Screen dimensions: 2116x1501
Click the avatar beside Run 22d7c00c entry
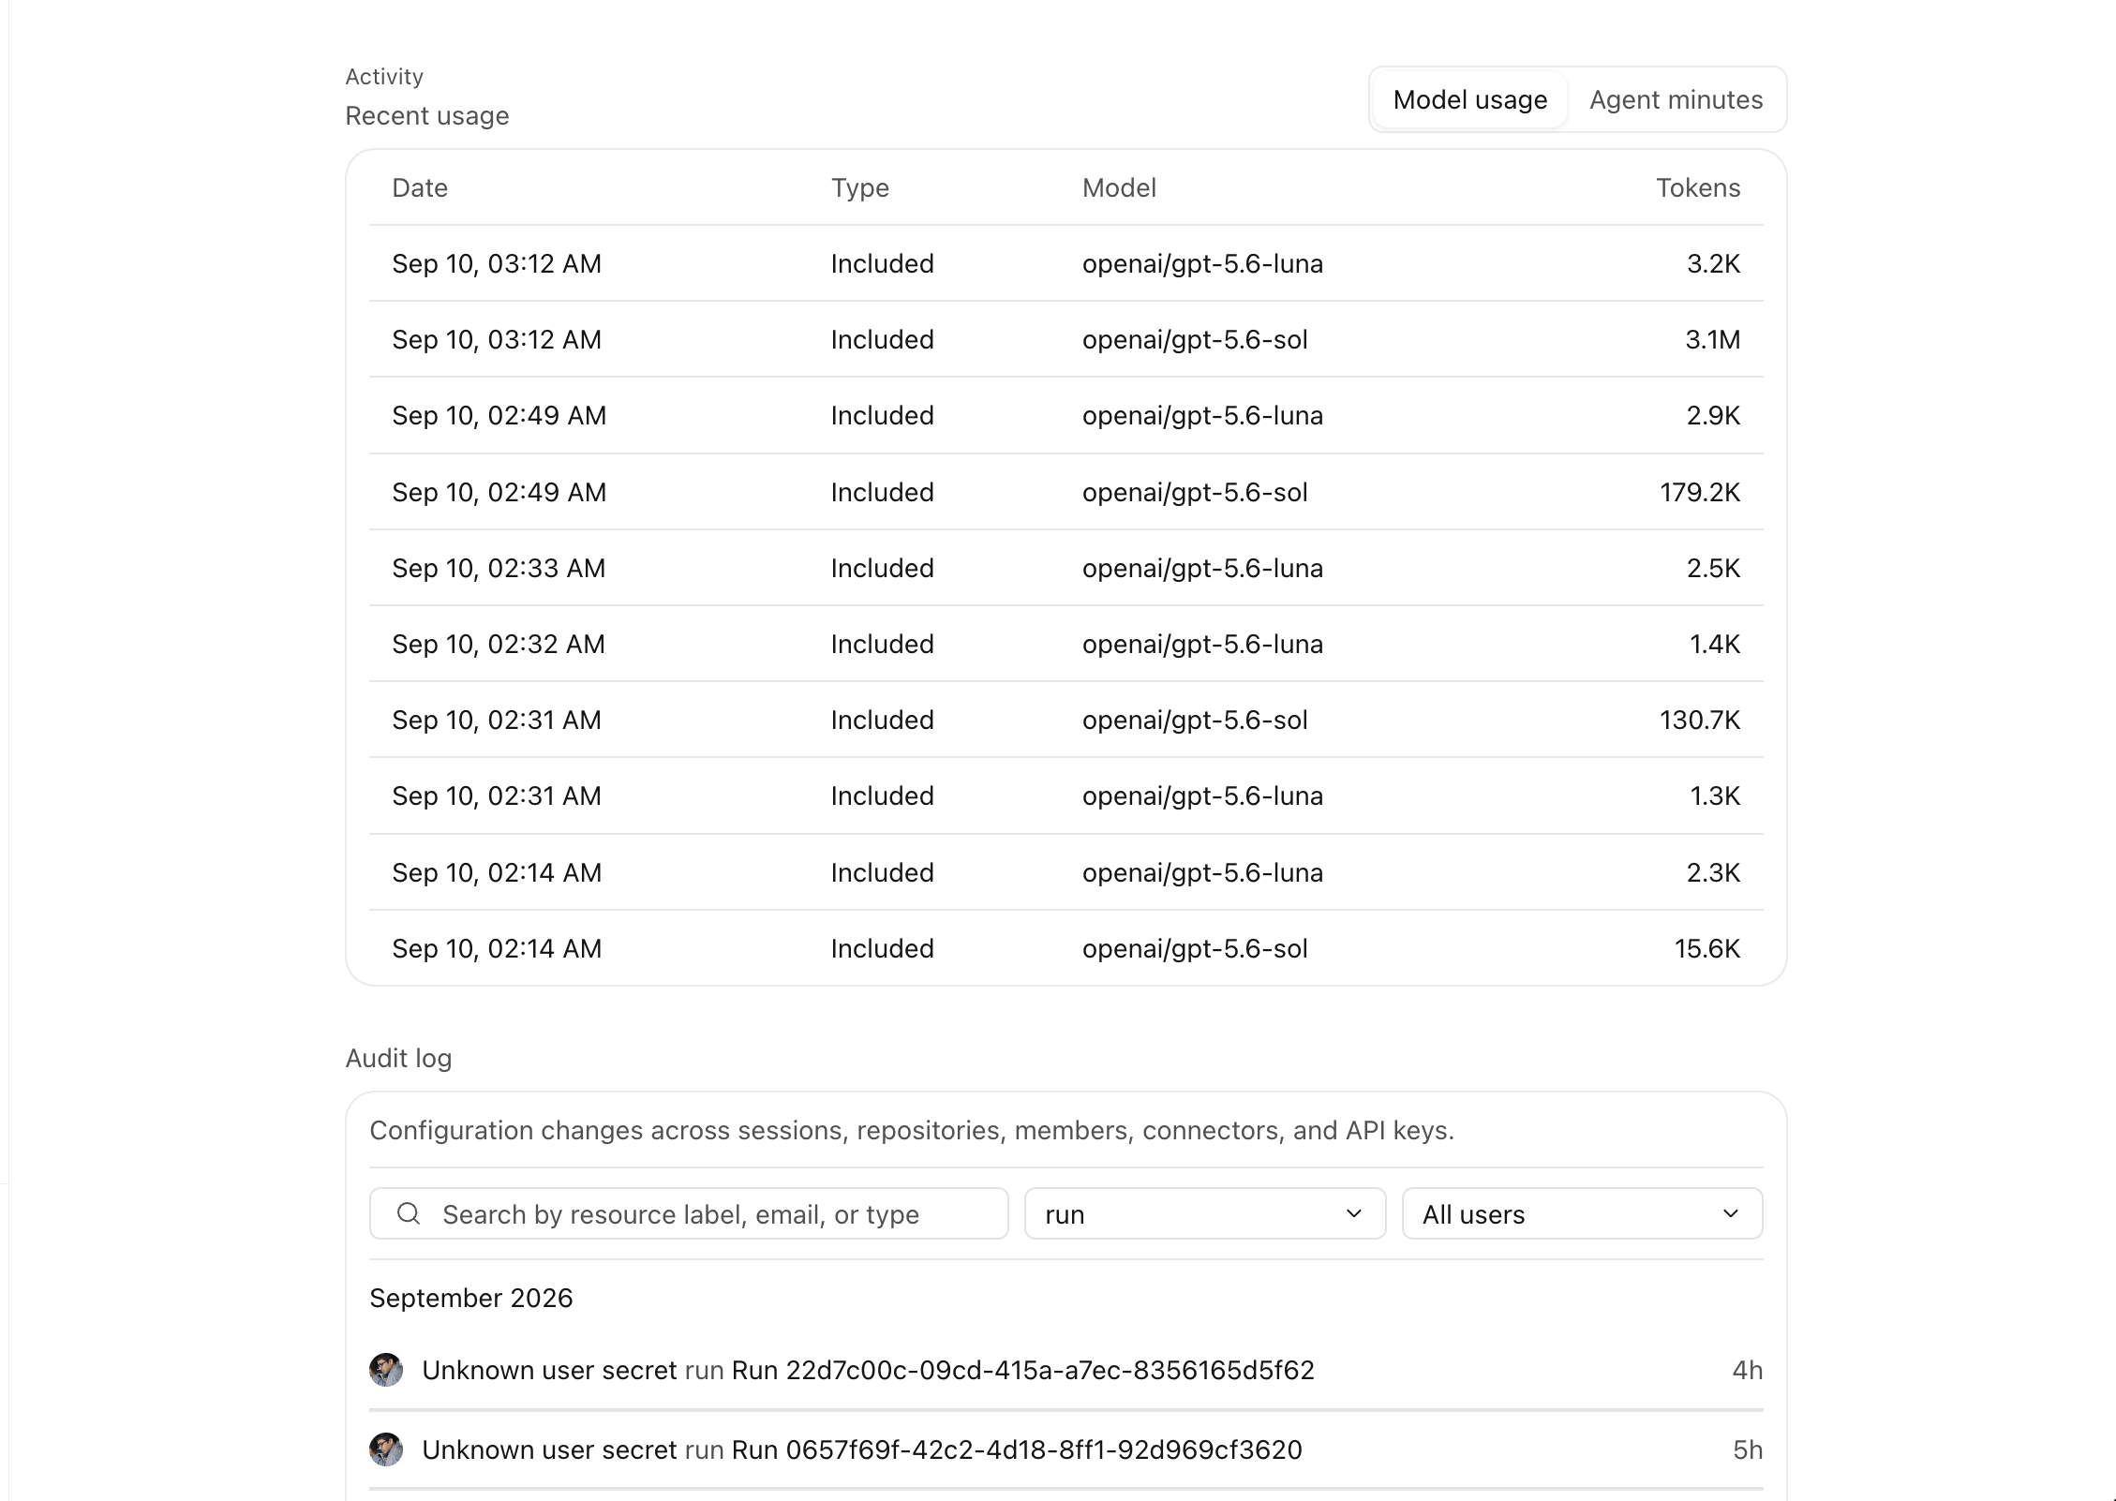coord(386,1370)
